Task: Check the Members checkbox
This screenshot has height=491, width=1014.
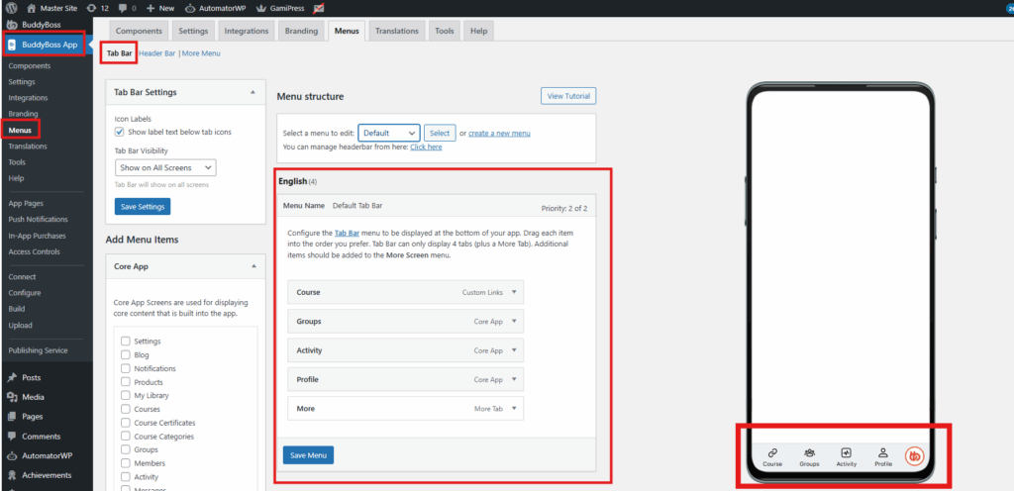Action: coord(126,463)
